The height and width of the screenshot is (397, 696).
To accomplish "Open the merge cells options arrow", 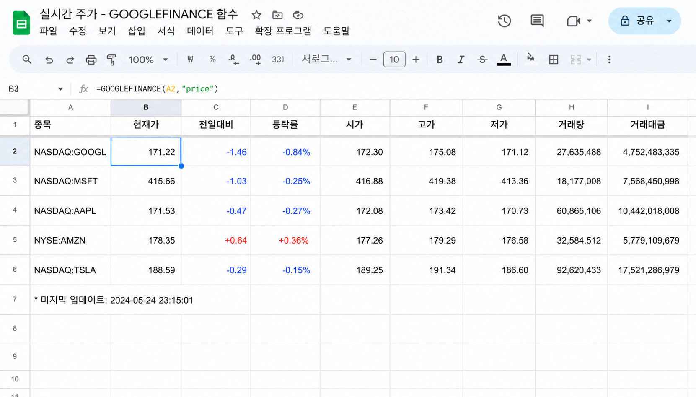I will [589, 60].
